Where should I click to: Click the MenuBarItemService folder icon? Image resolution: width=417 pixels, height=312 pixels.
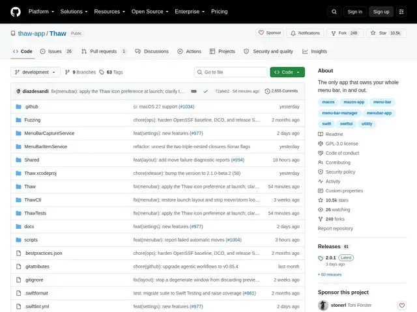18,146
